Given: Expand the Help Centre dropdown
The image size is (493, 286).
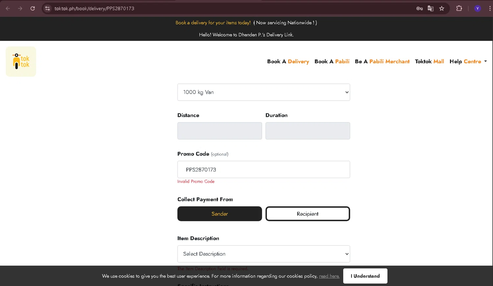Looking at the screenshot, I should (x=468, y=61).
